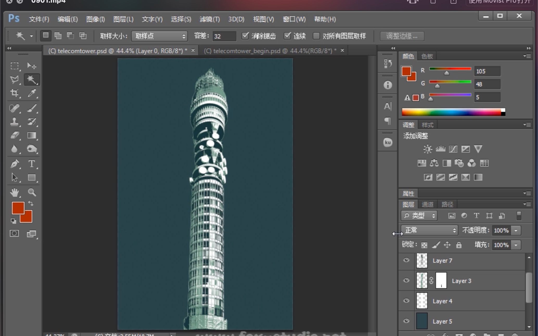This screenshot has width=538, height=336.
Task: Switch to the 通道 channels tab
Action: point(427,204)
